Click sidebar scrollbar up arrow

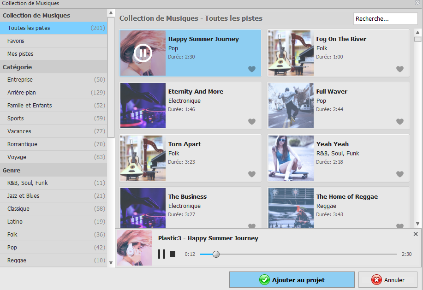pos(111,12)
